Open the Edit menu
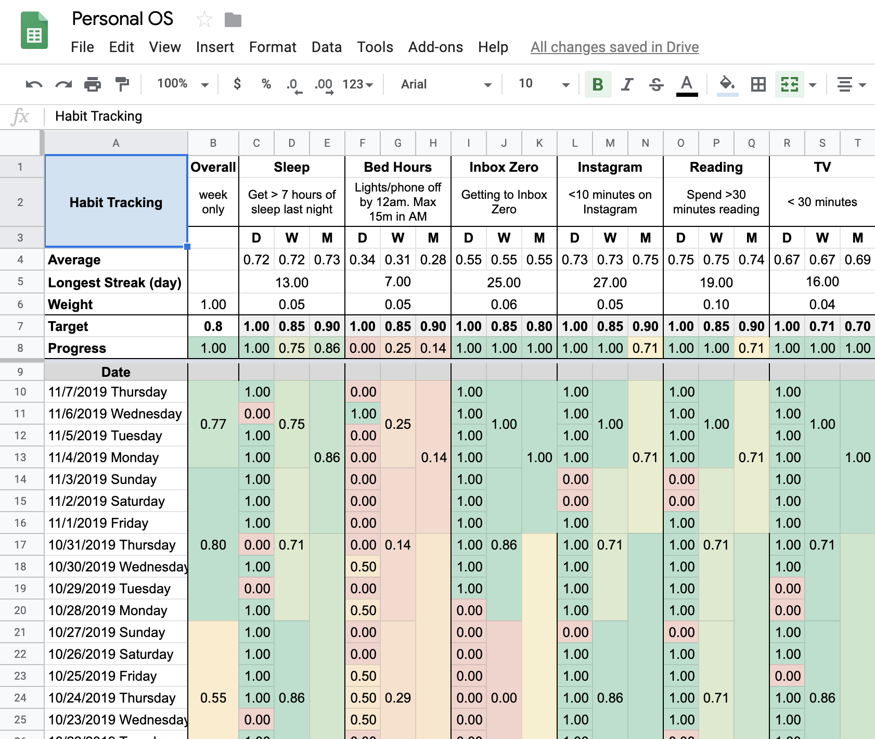 (x=122, y=47)
